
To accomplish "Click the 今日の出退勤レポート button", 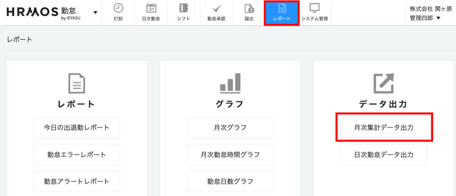I will pos(76,128).
